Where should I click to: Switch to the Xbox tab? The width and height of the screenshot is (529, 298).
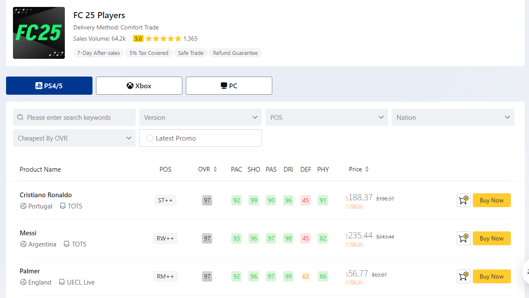coord(139,86)
